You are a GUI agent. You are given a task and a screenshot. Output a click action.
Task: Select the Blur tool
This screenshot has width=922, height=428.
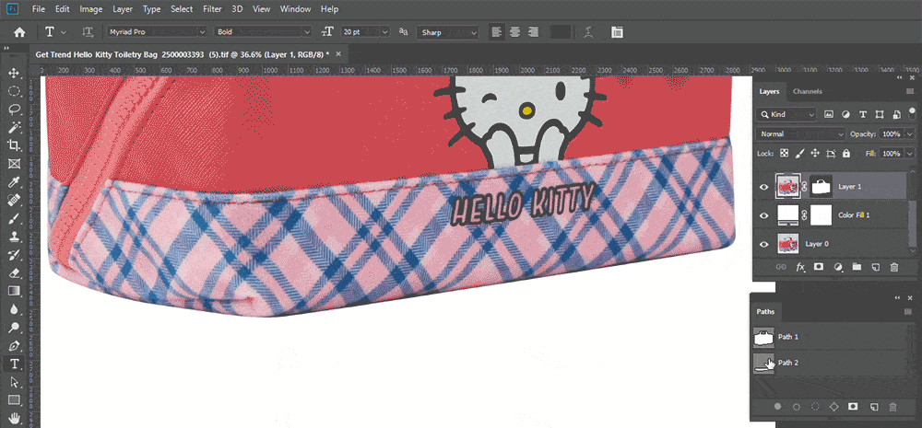(14, 309)
